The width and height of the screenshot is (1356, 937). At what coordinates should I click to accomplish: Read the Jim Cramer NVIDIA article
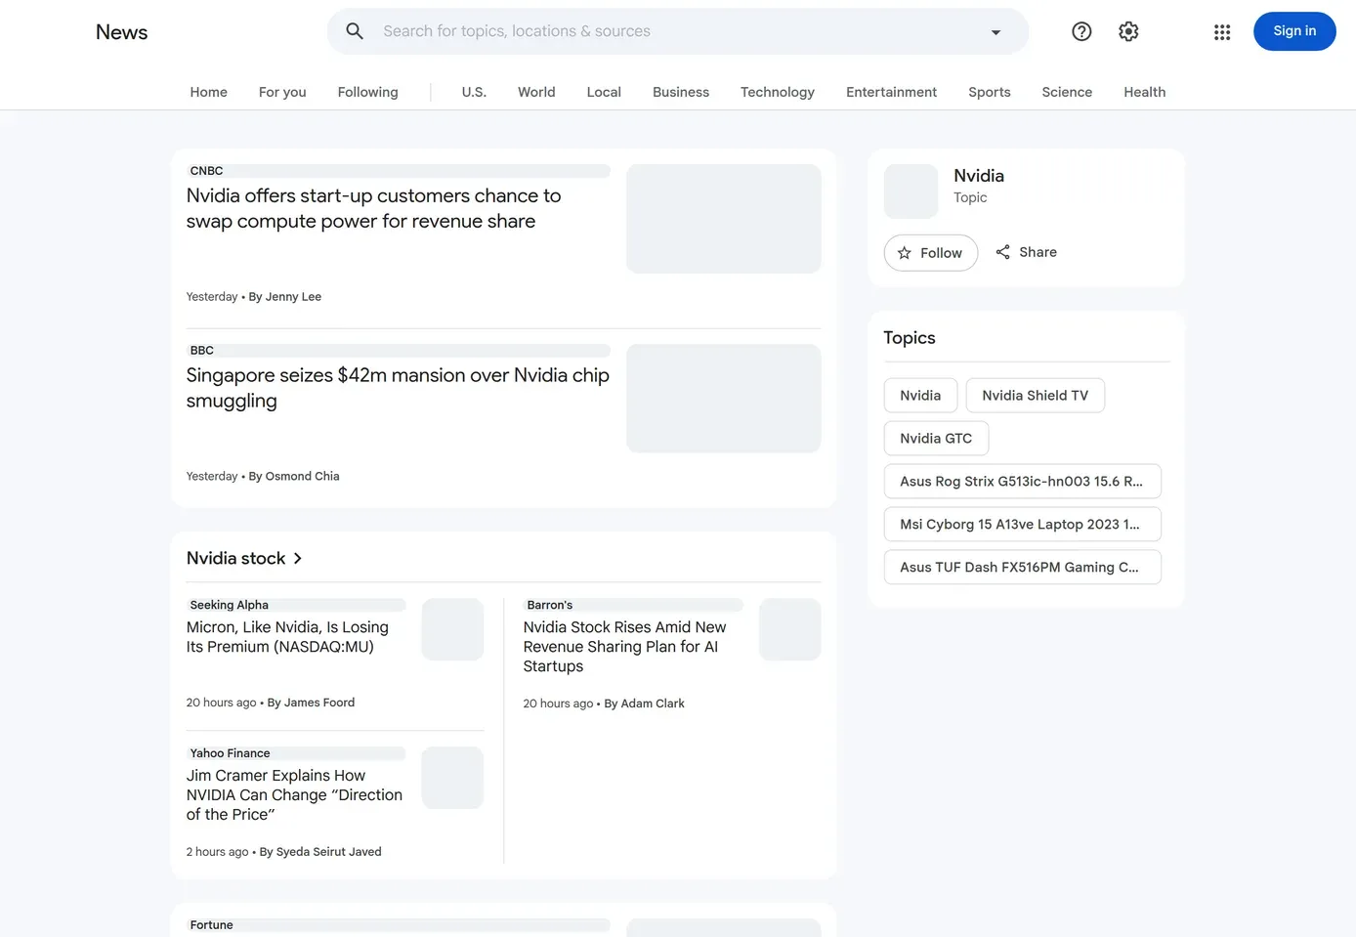[294, 795]
